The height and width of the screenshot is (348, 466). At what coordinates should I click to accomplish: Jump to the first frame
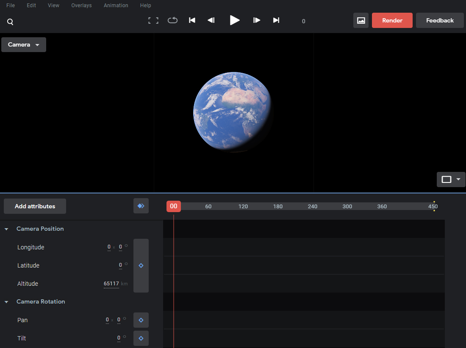coord(192,20)
